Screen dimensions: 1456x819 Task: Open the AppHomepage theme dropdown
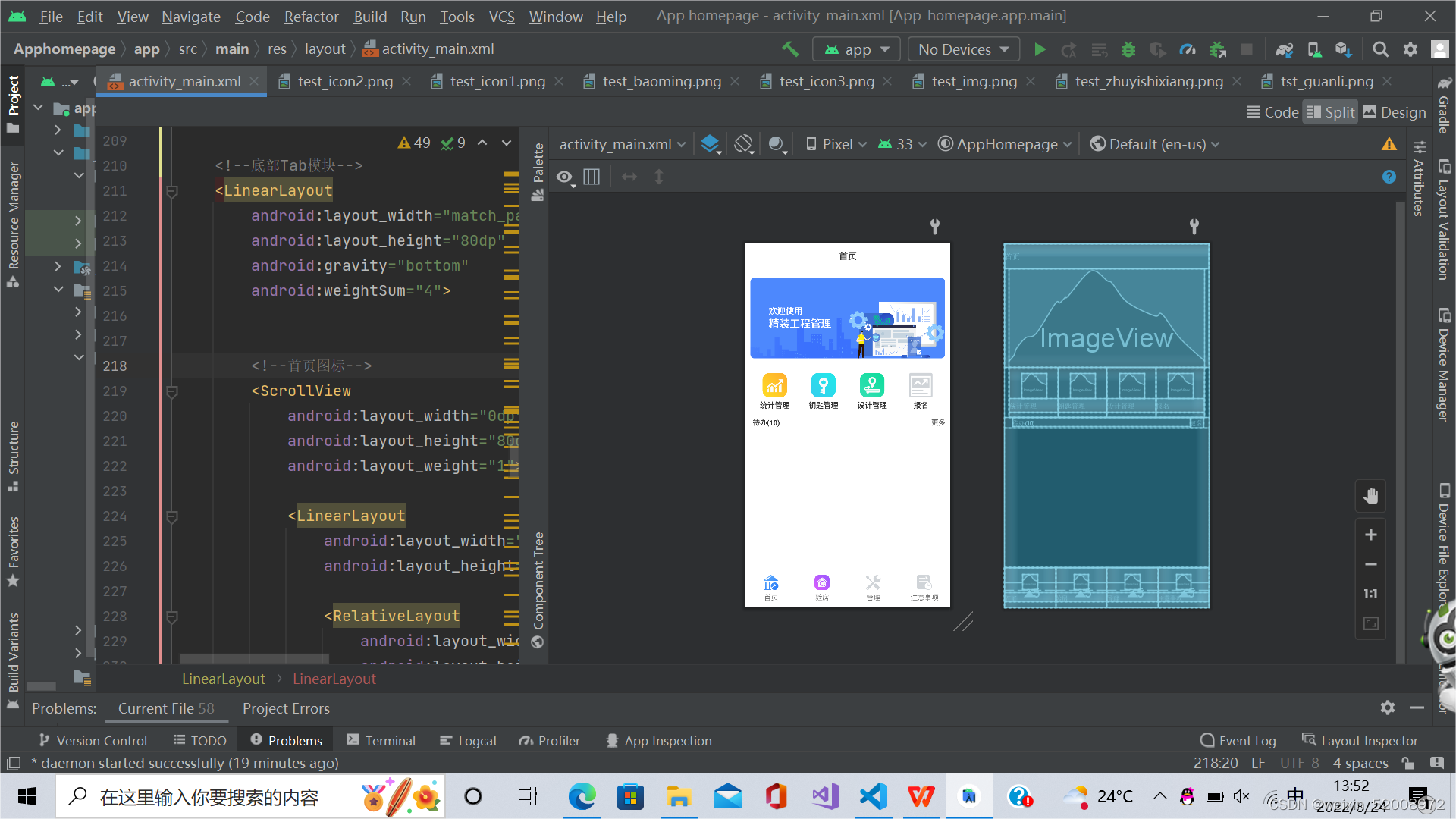[1004, 144]
